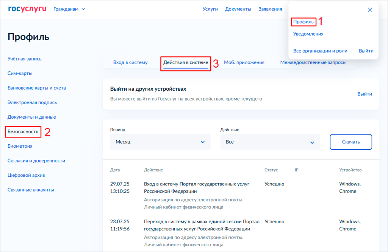Open the Моб. приложения tab
The image size is (388, 252).
pos(244,62)
